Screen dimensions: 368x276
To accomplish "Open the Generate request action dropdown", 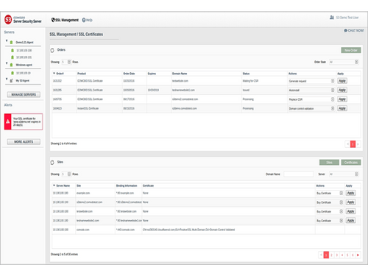I will point(311,81).
